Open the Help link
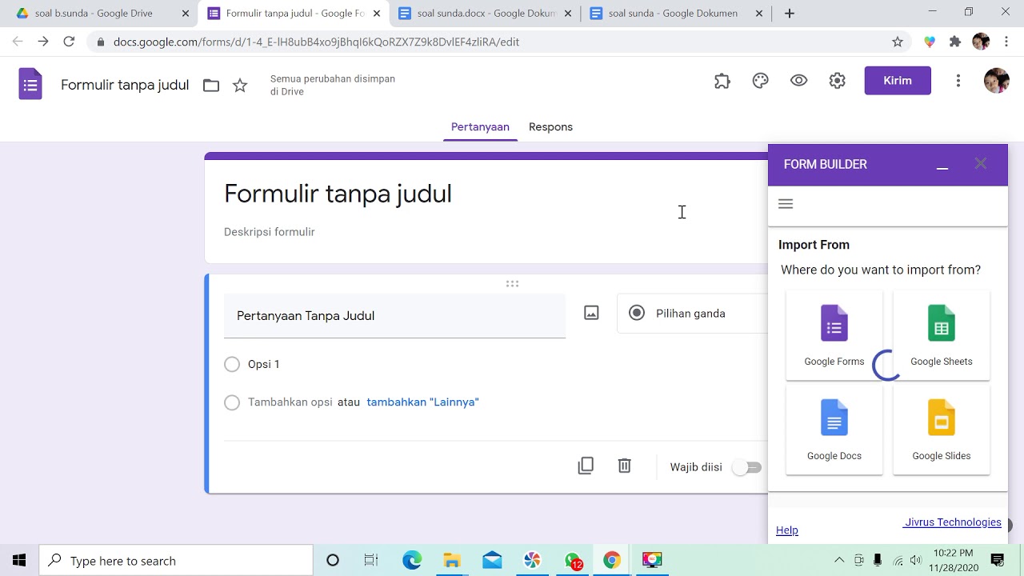This screenshot has width=1024, height=576. pos(787,530)
